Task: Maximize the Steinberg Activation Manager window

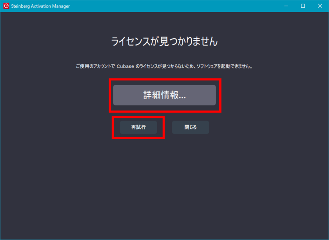Action: coord(303,6)
